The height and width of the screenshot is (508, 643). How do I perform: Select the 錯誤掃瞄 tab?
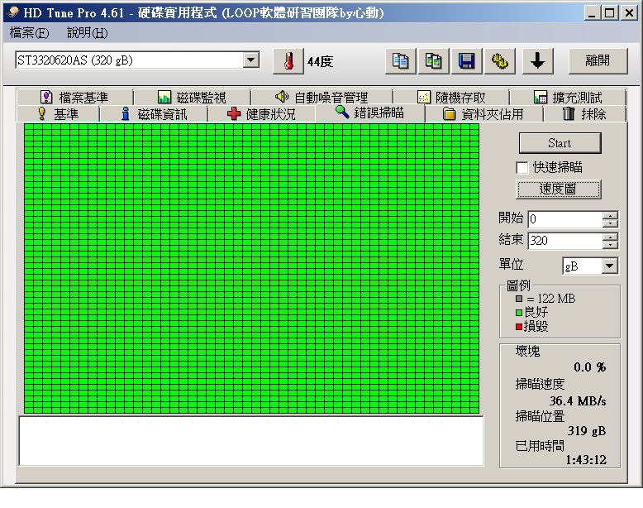(370, 113)
